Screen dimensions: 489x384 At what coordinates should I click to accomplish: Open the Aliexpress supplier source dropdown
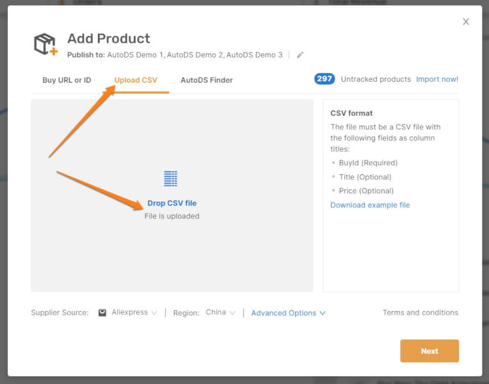tap(134, 312)
